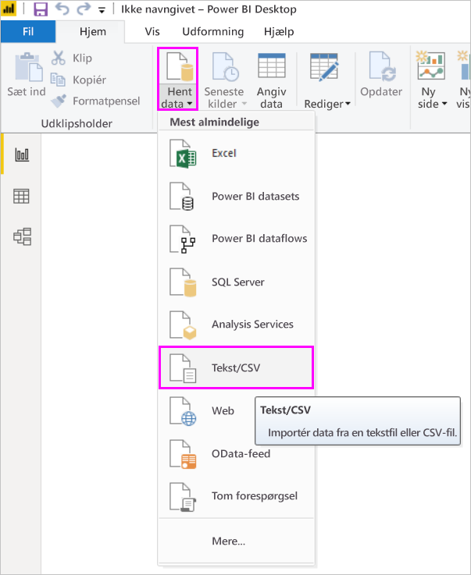The image size is (471, 575).
Task: Open the Fil tab
Action: point(28,31)
